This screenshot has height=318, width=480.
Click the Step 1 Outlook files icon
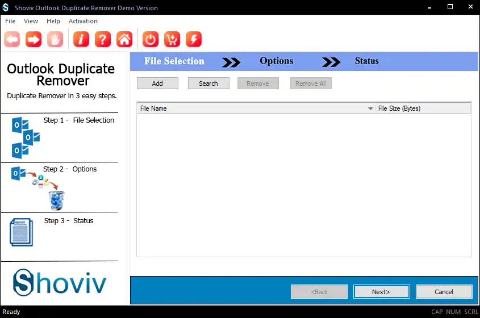[x=26, y=138]
